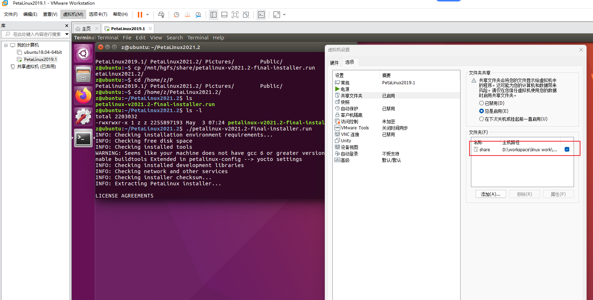
Task: Open the 选项卡(T) menu
Action: 98,14
